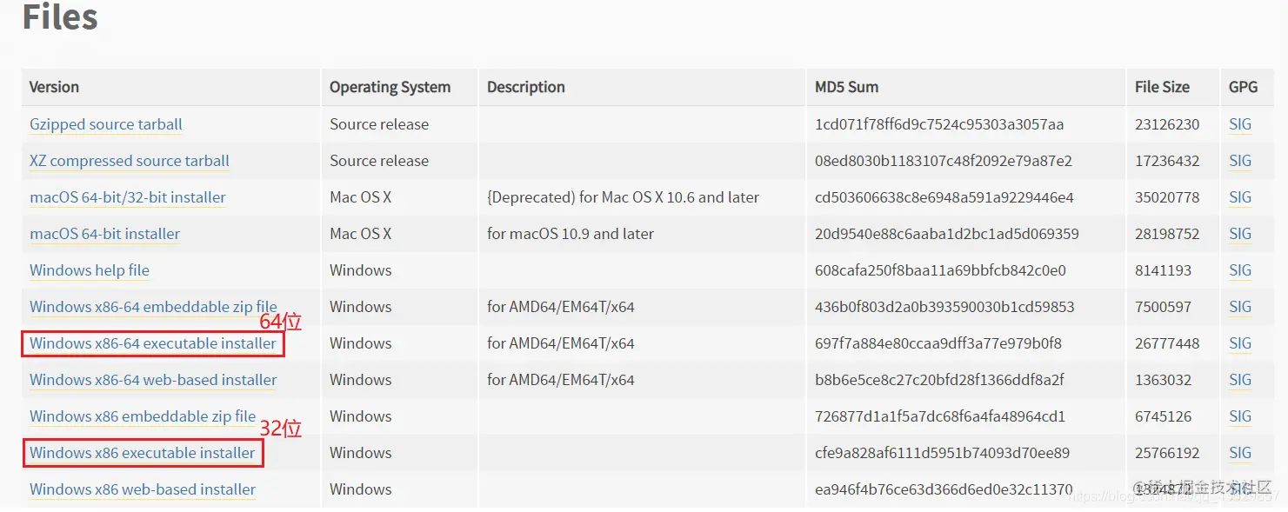Download the XZ compressed source tarball
This screenshot has height=512, width=1288.
[x=130, y=161]
